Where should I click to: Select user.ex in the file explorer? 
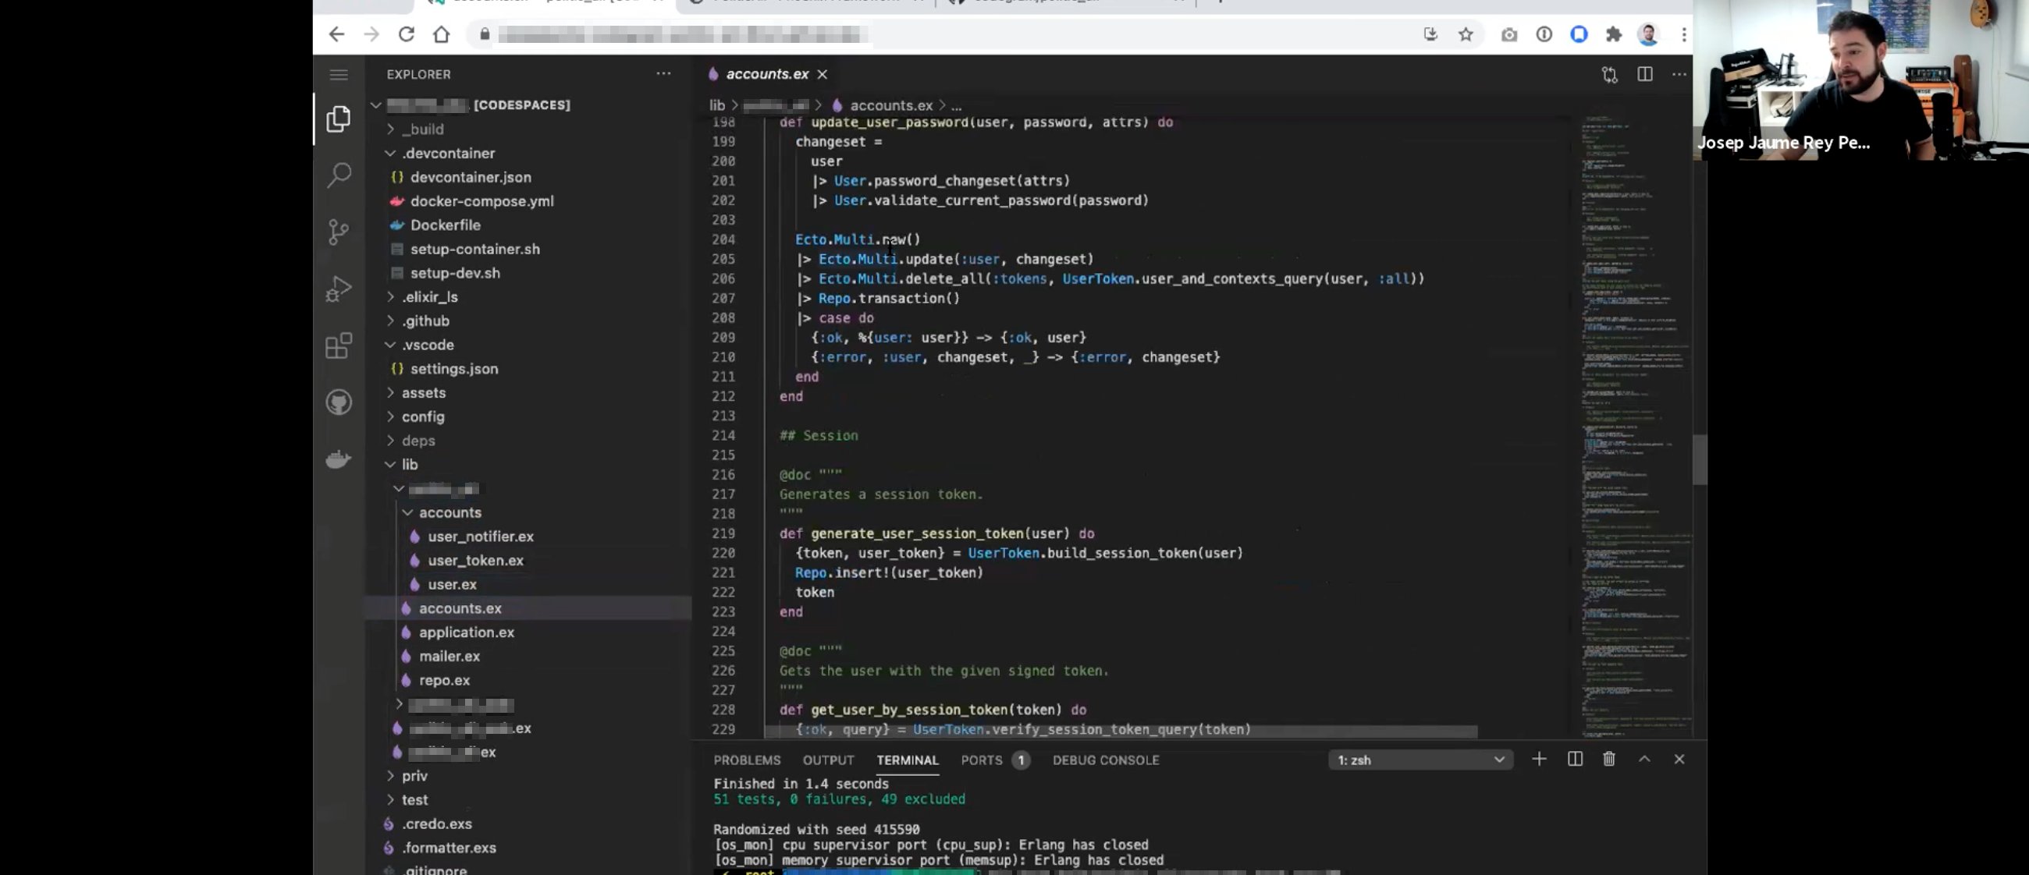[x=452, y=584]
